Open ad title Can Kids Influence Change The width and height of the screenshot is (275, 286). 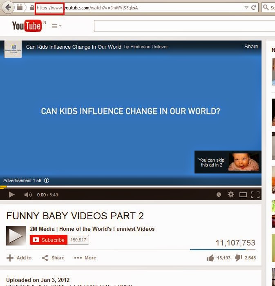tap(74, 47)
